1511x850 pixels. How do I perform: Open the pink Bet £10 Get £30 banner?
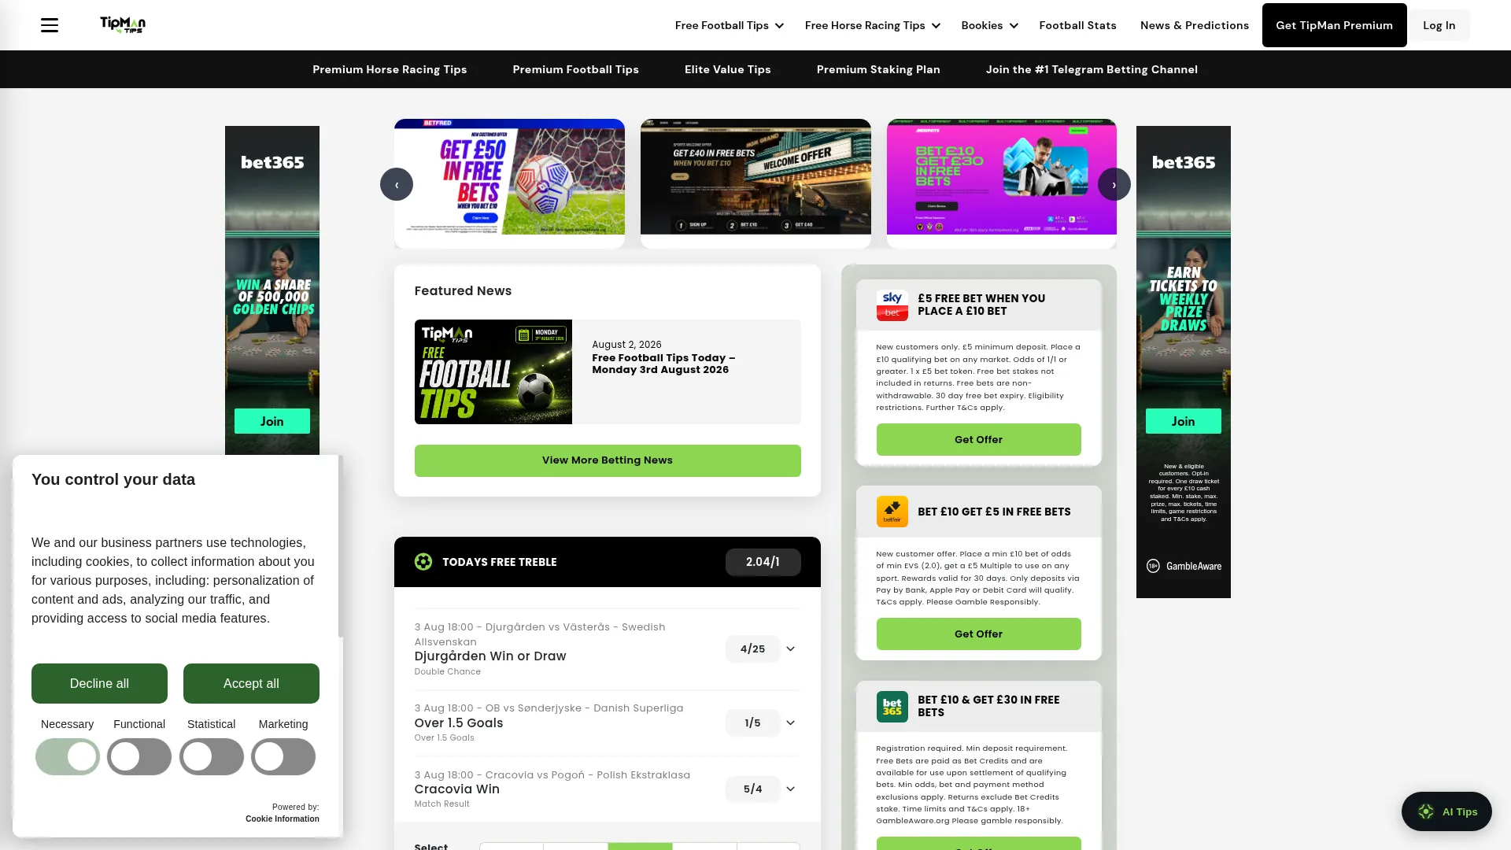1002,177
